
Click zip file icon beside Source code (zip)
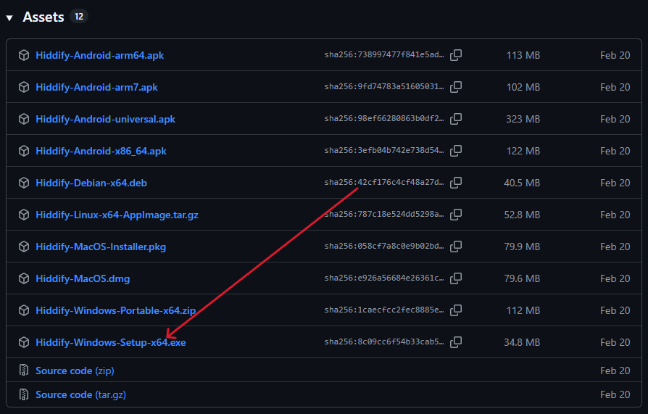24,370
